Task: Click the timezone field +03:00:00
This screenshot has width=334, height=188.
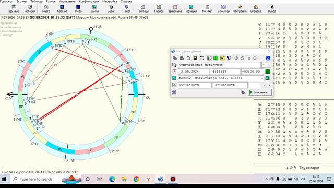Action: point(252,72)
